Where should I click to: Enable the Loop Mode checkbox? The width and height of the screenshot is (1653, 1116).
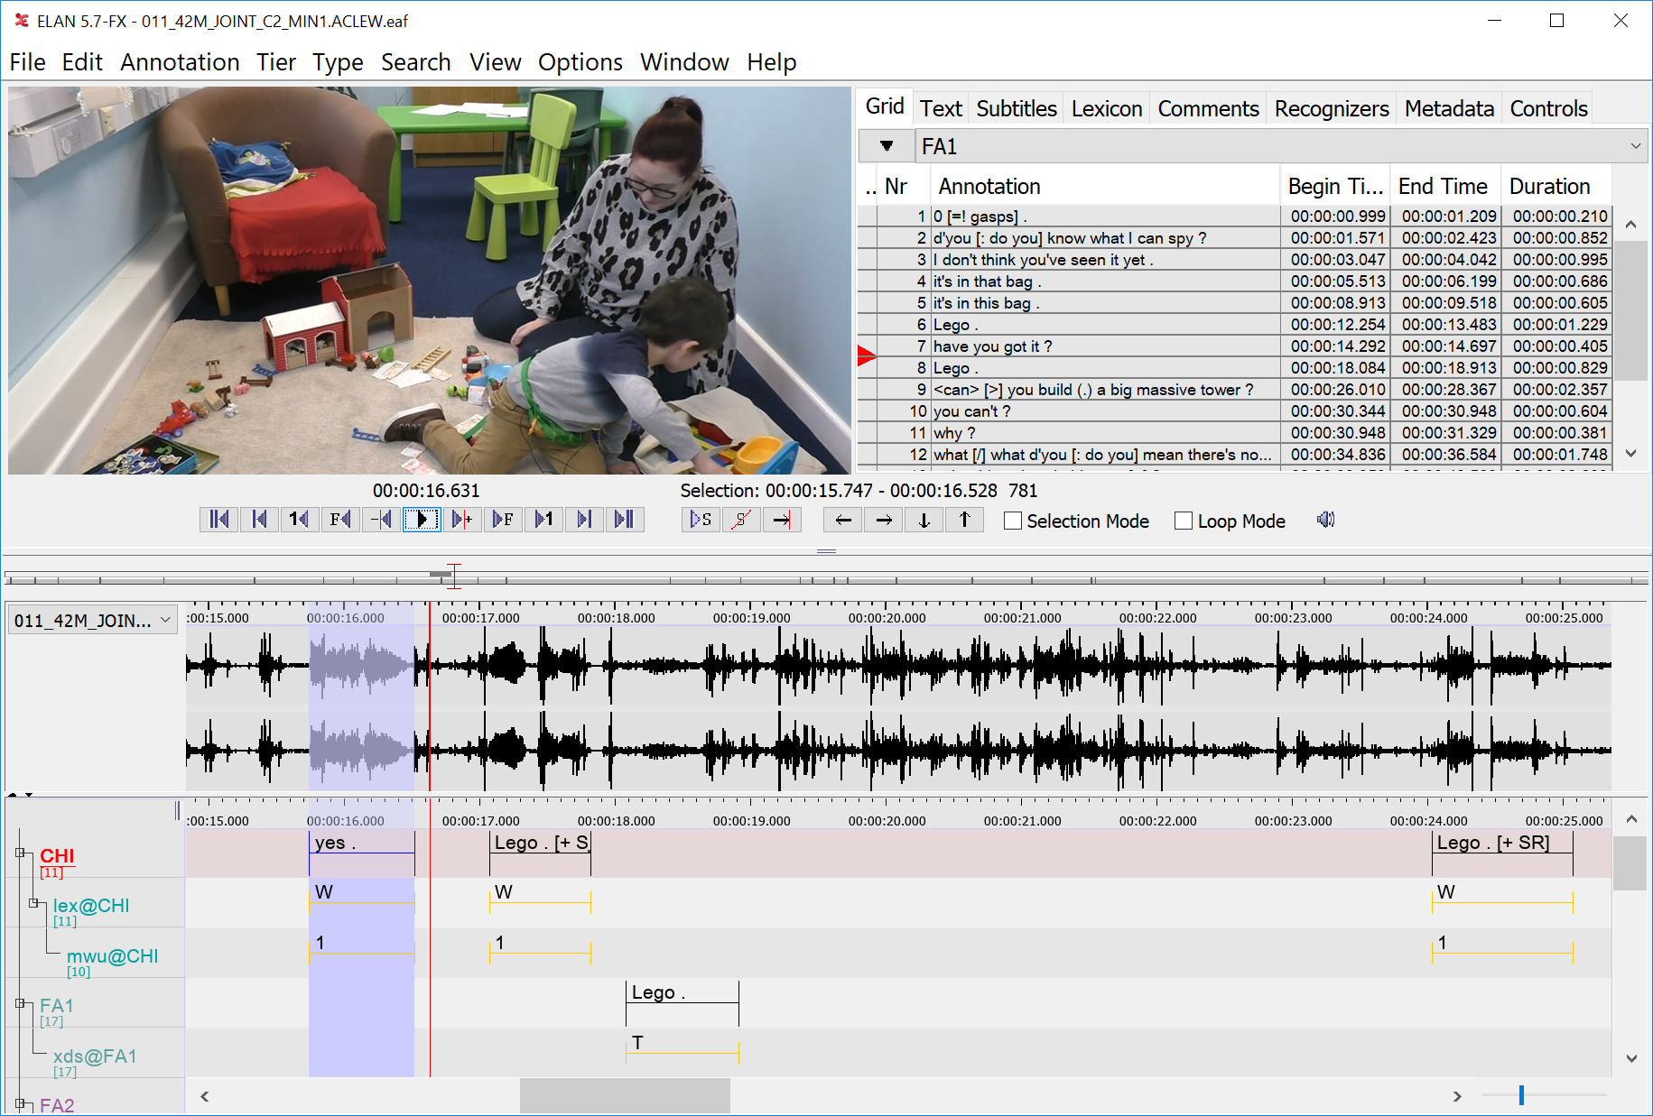pos(1184,521)
